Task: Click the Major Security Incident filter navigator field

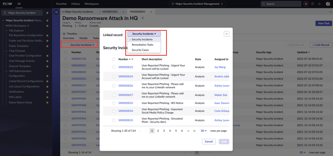Action: (22, 13)
